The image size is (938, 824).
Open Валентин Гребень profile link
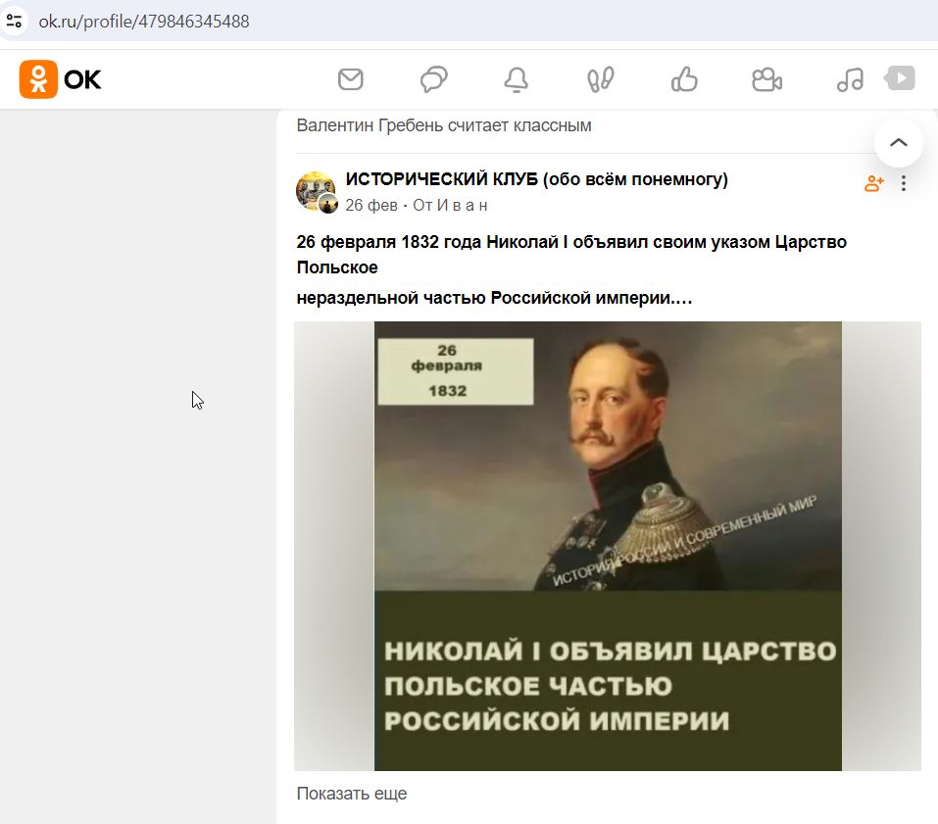(x=370, y=125)
